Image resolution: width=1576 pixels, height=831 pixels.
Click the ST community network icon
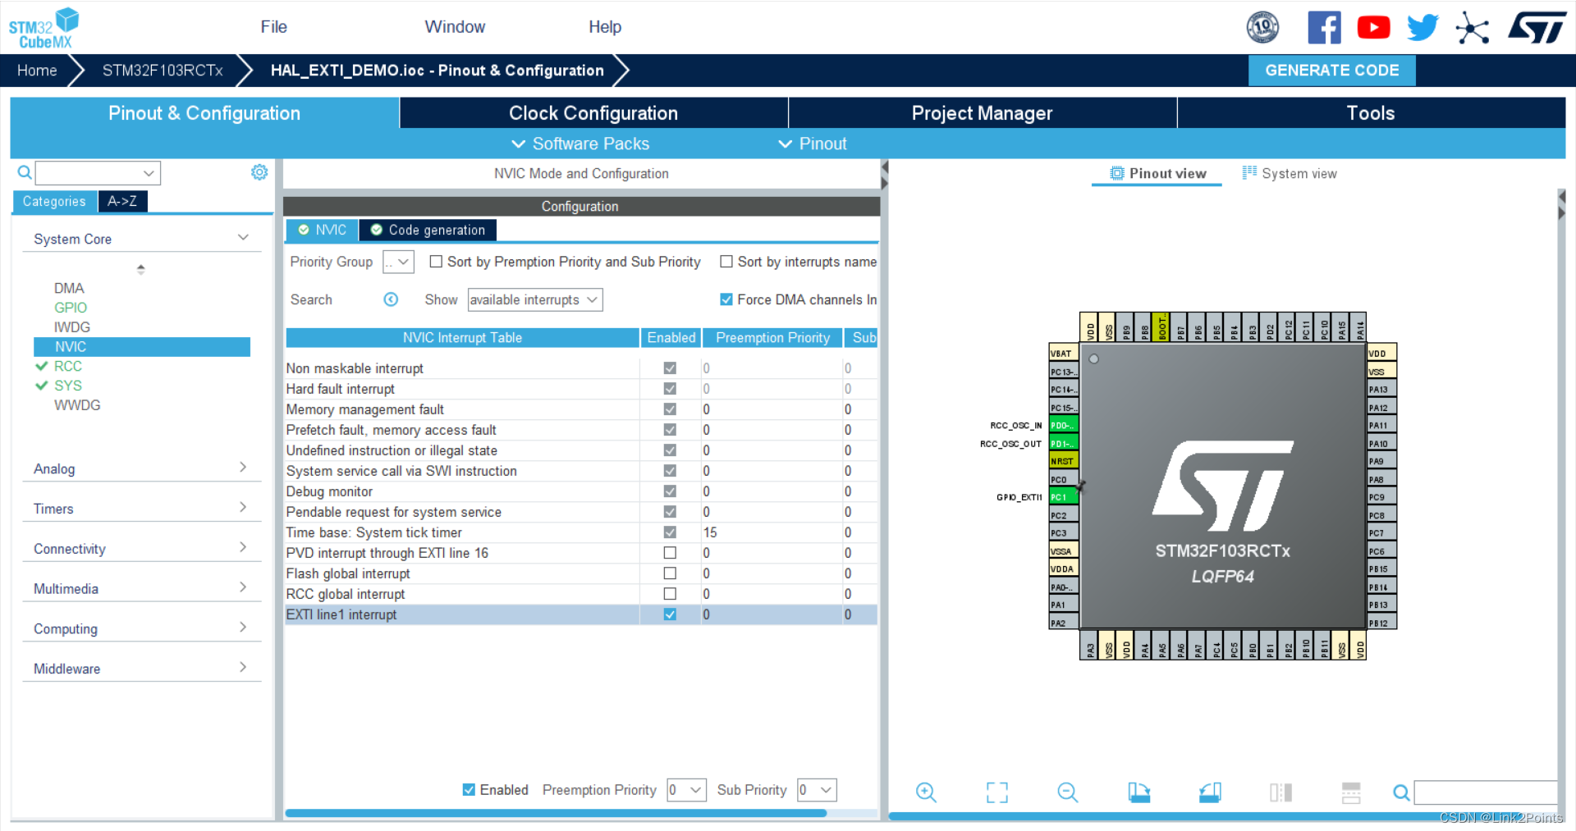pyautogui.click(x=1472, y=28)
